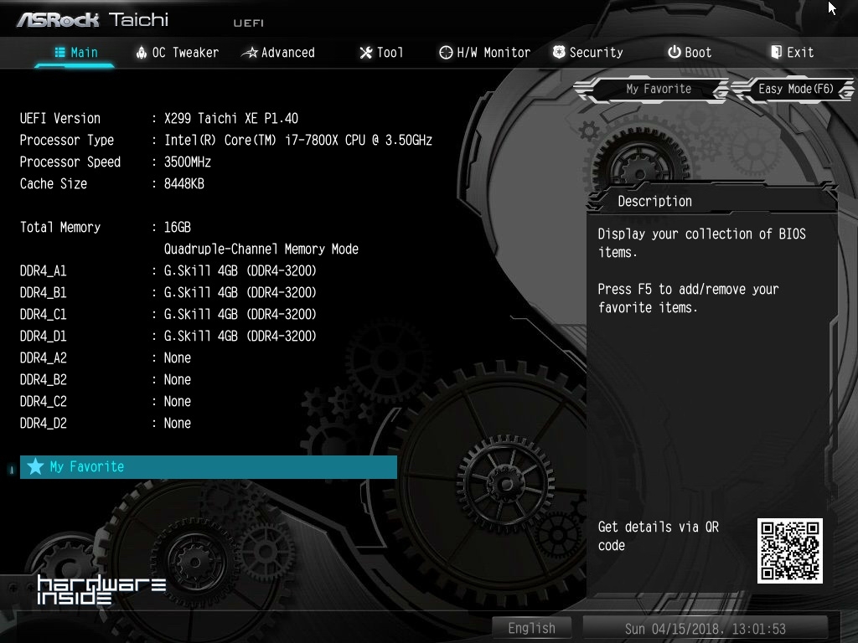Click the date and time display
The image size is (858, 643).
coord(705,629)
